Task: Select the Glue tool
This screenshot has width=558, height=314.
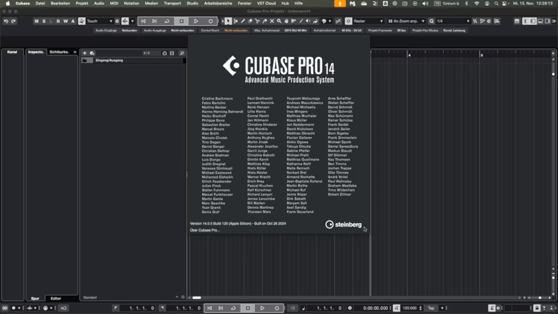Action: click(x=265, y=21)
